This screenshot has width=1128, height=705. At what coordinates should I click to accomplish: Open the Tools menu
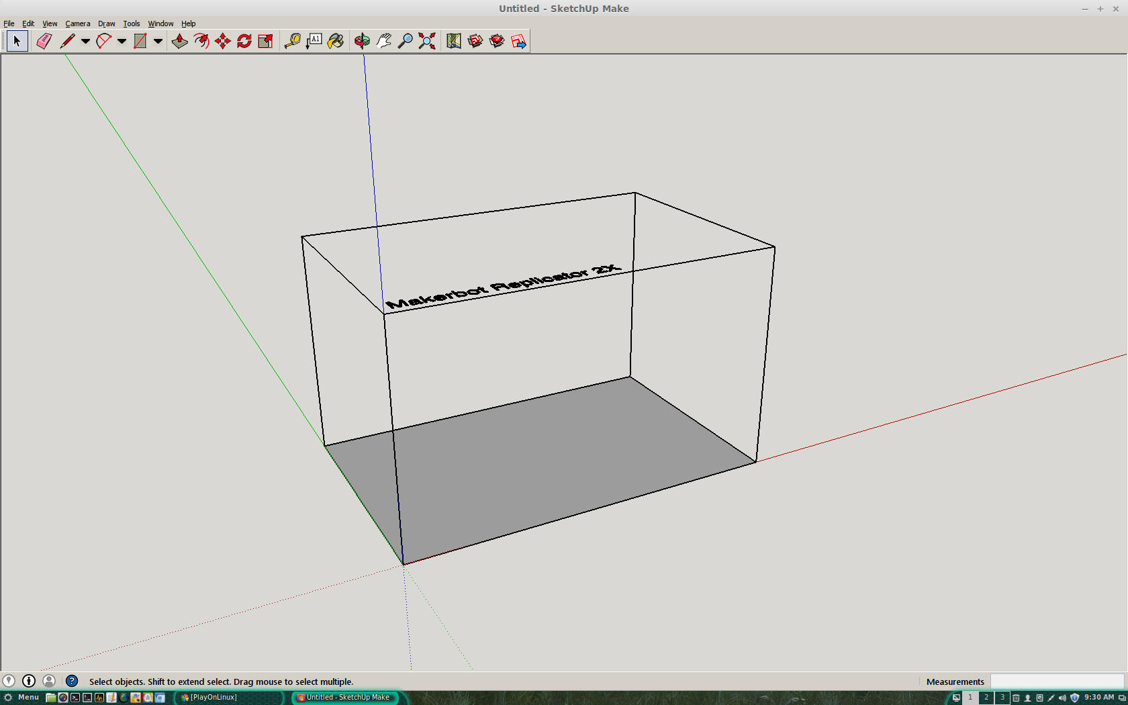132,23
